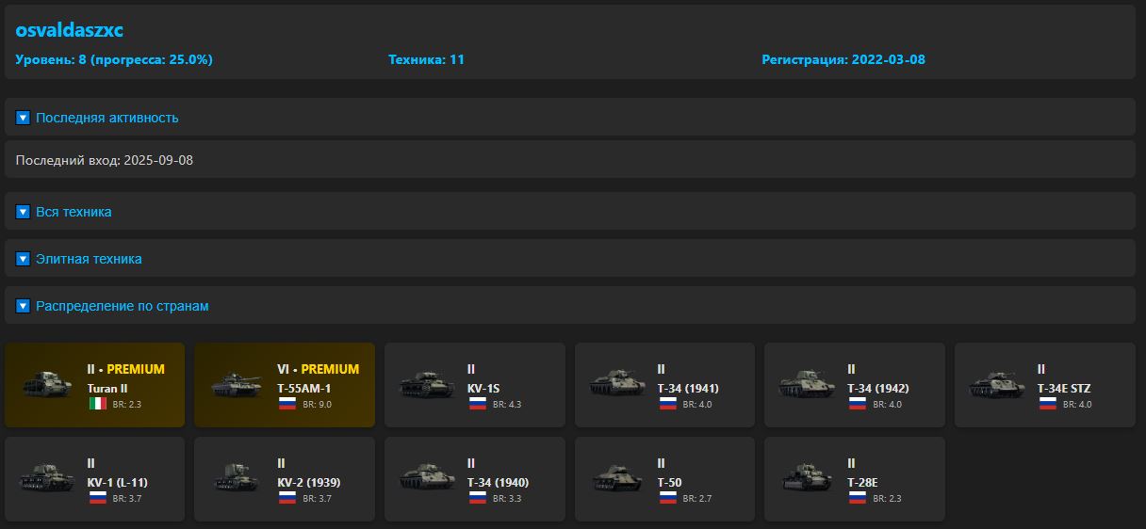Toggle the arrow beside Элитная техника
The width and height of the screenshot is (1146, 529).
point(24,259)
